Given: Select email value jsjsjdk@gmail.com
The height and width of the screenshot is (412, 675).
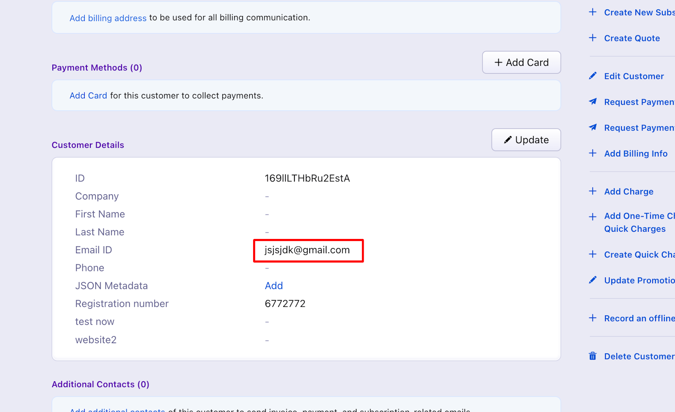Looking at the screenshot, I should [307, 250].
